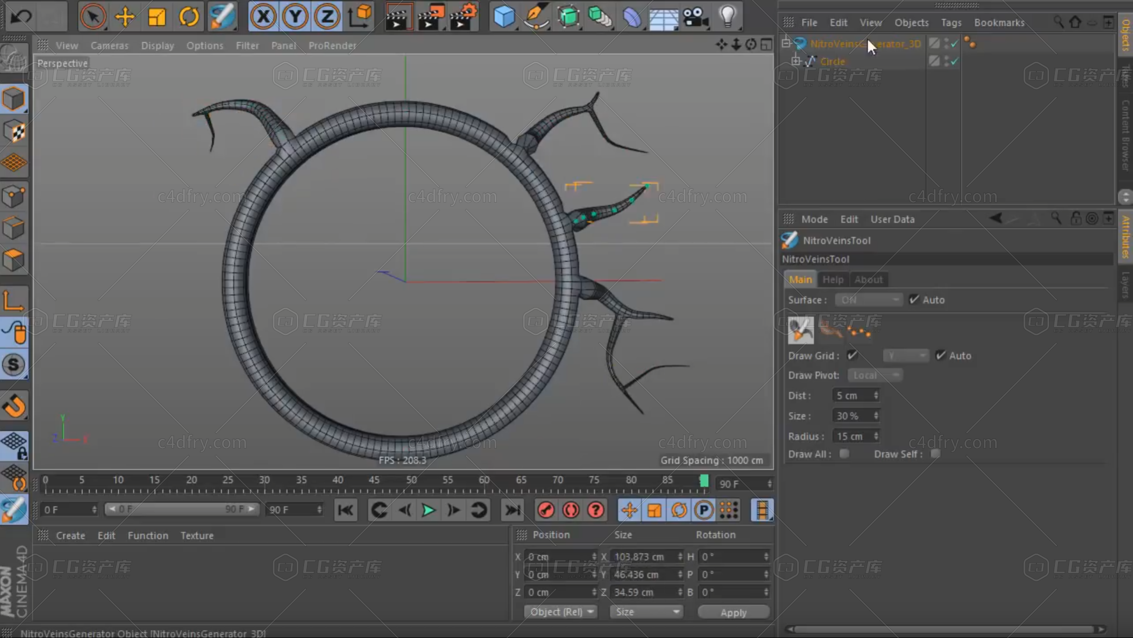Enable Draw Self checkbox
This screenshot has width=1133, height=638.
click(935, 454)
